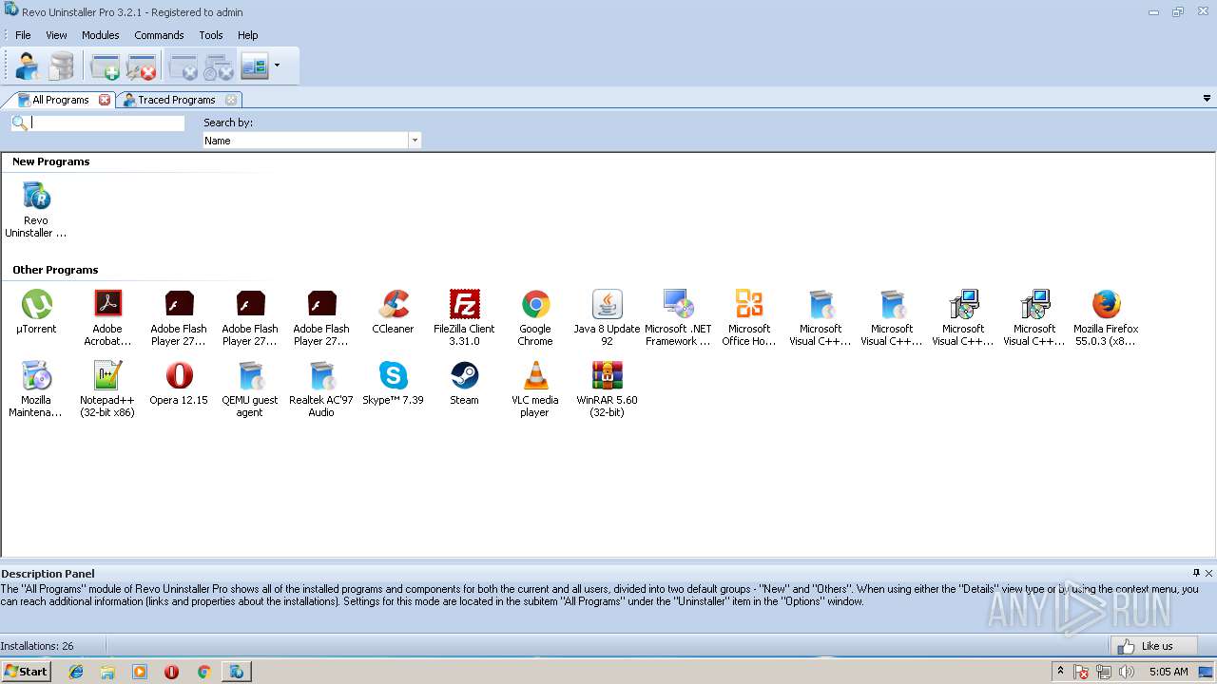The image size is (1217, 684).
Task: Click the Like us button
Action: click(1153, 646)
